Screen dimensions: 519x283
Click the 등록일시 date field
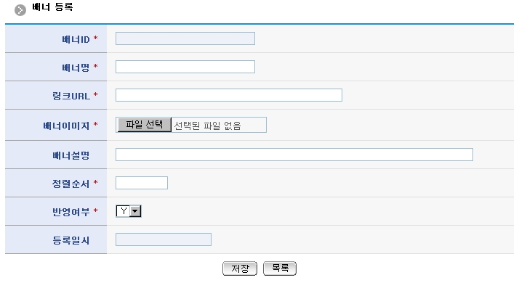[x=163, y=239]
